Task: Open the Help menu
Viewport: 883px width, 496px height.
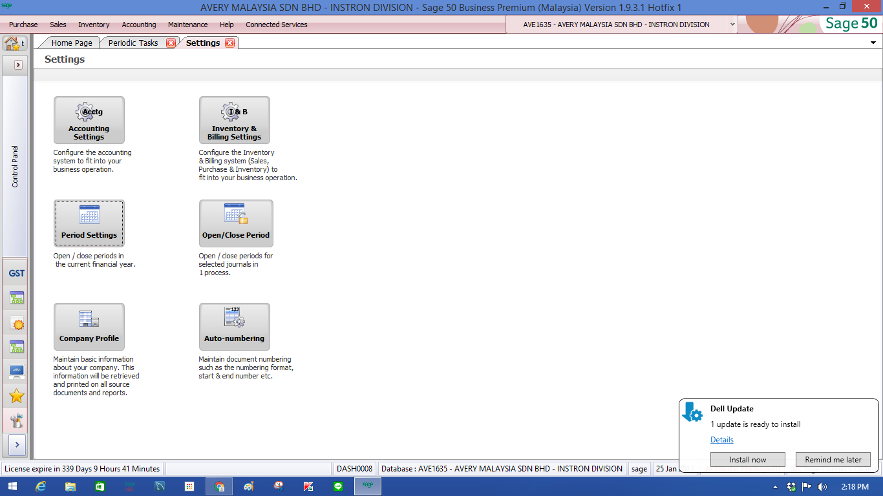Action: pos(227,25)
